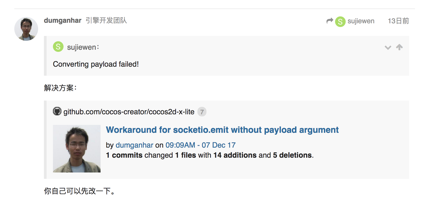Open the 'Workaround for socketio.emit' commit title
This screenshot has width=433, height=200.
(222, 130)
